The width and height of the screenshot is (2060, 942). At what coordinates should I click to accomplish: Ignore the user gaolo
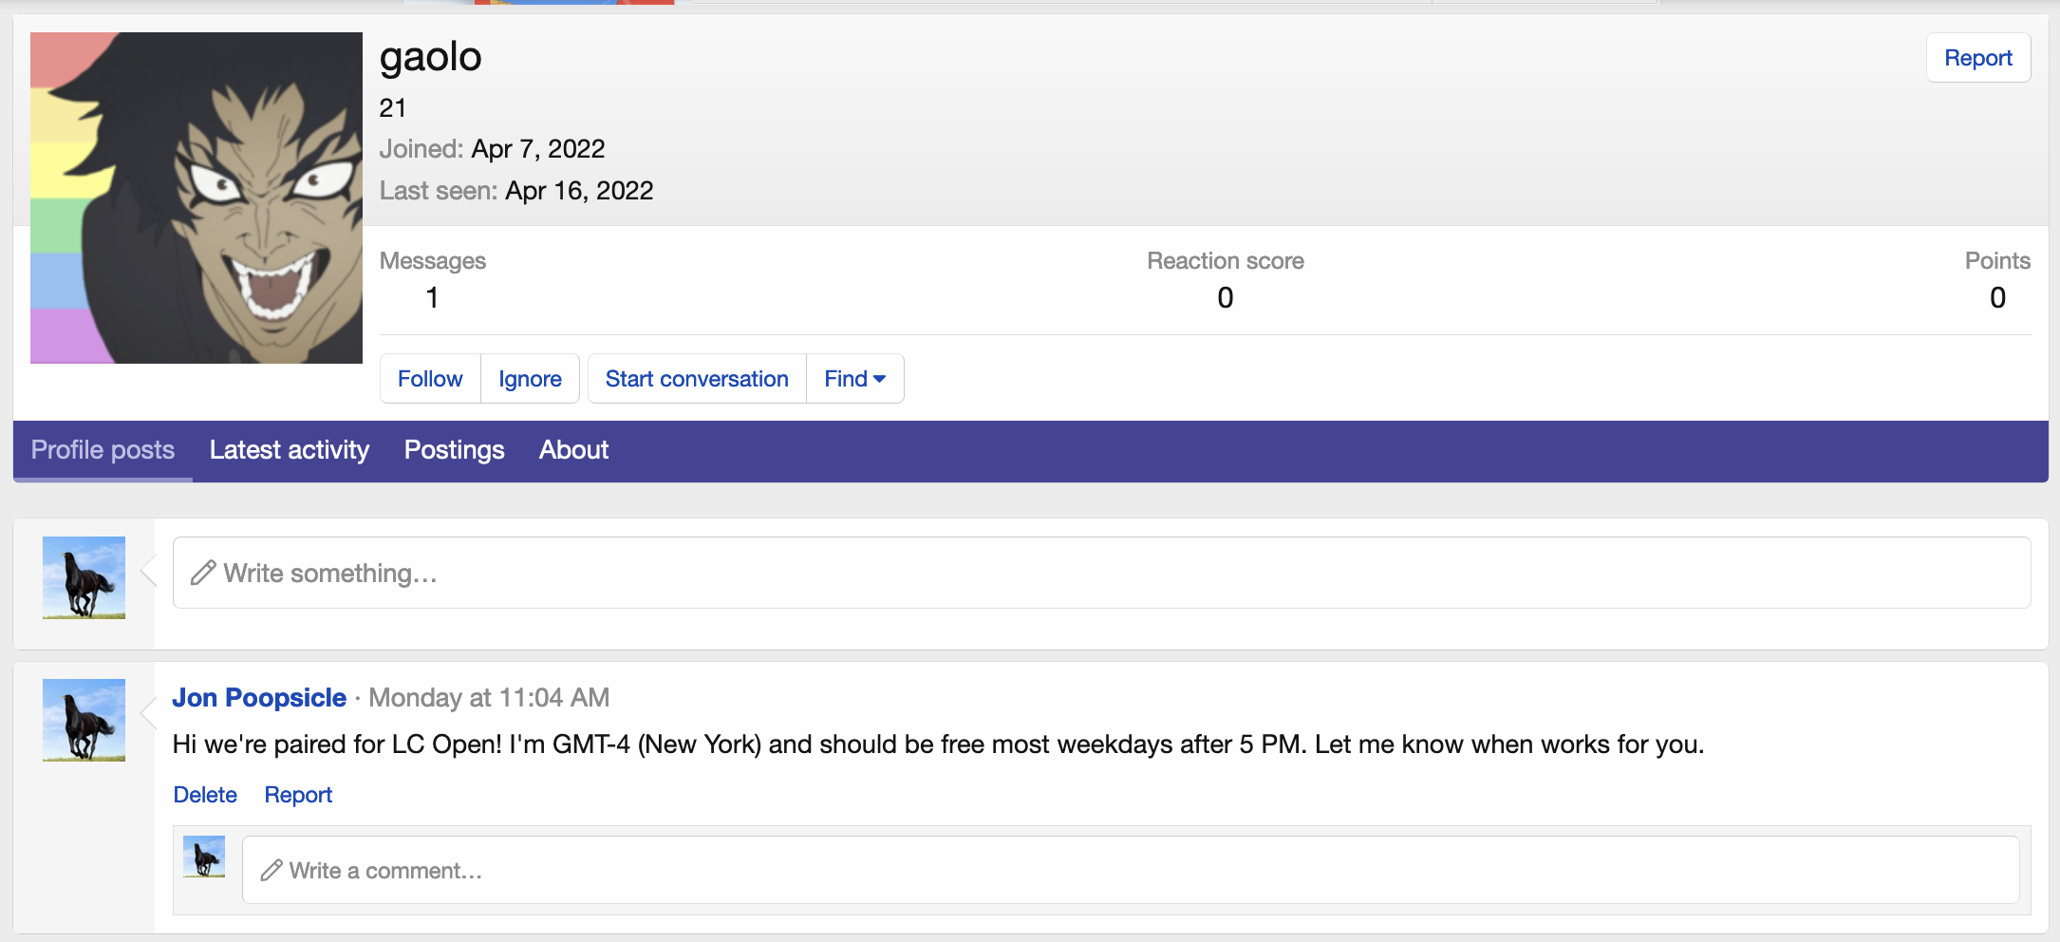(530, 379)
